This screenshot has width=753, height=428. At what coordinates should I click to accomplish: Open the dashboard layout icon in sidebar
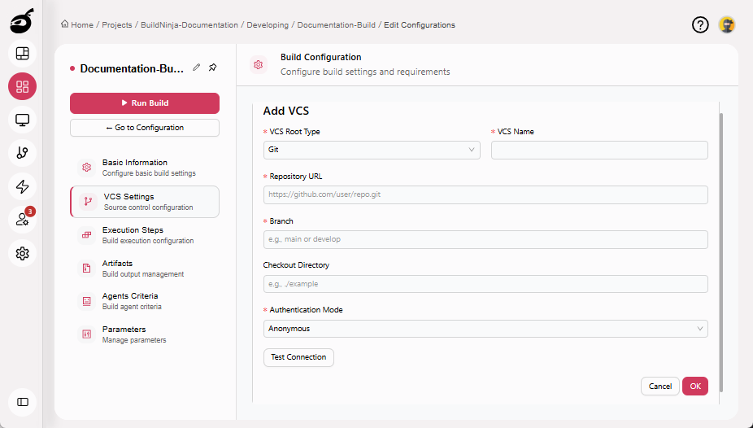click(22, 54)
